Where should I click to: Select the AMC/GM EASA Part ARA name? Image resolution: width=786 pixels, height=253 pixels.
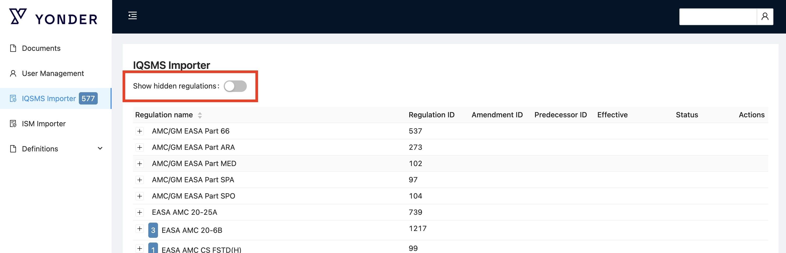tap(193, 147)
